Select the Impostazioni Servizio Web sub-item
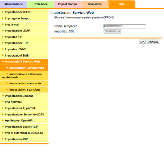 click(x=24, y=68)
